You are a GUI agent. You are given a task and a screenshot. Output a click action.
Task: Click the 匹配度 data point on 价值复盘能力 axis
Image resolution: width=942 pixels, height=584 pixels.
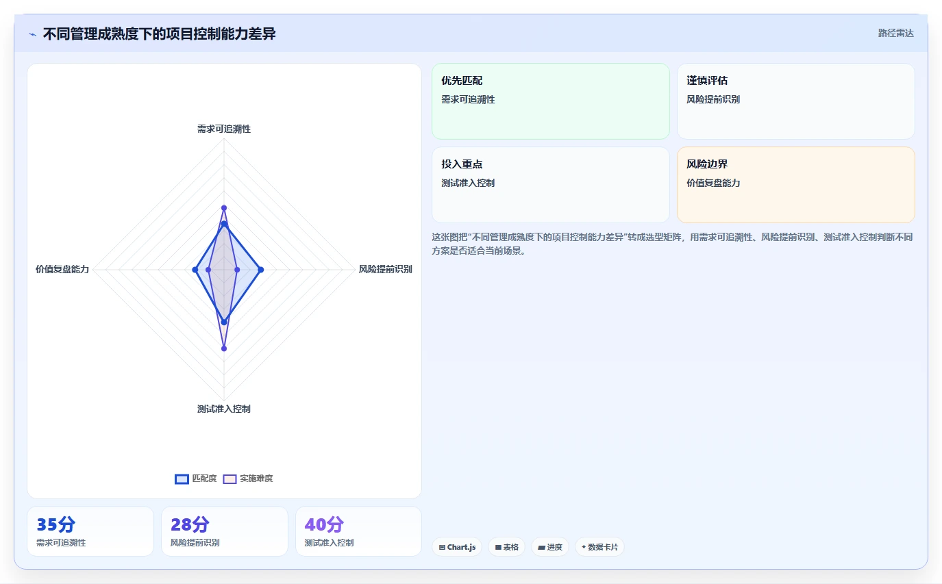coord(195,270)
